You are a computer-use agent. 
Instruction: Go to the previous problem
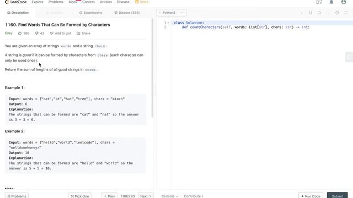pyautogui.click(x=109, y=196)
